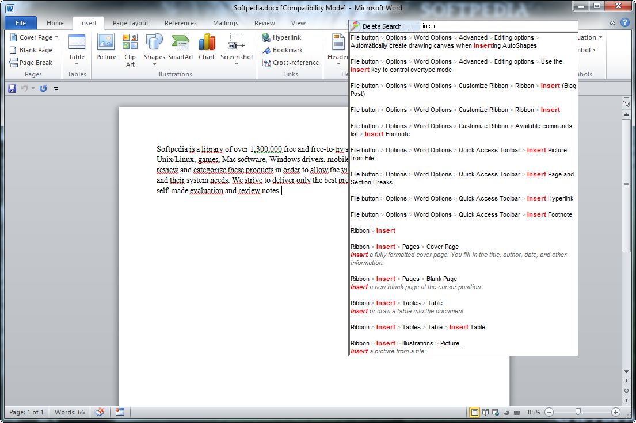The width and height of the screenshot is (636, 423).
Task: Go to next page browse button
Action: click(x=626, y=401)
